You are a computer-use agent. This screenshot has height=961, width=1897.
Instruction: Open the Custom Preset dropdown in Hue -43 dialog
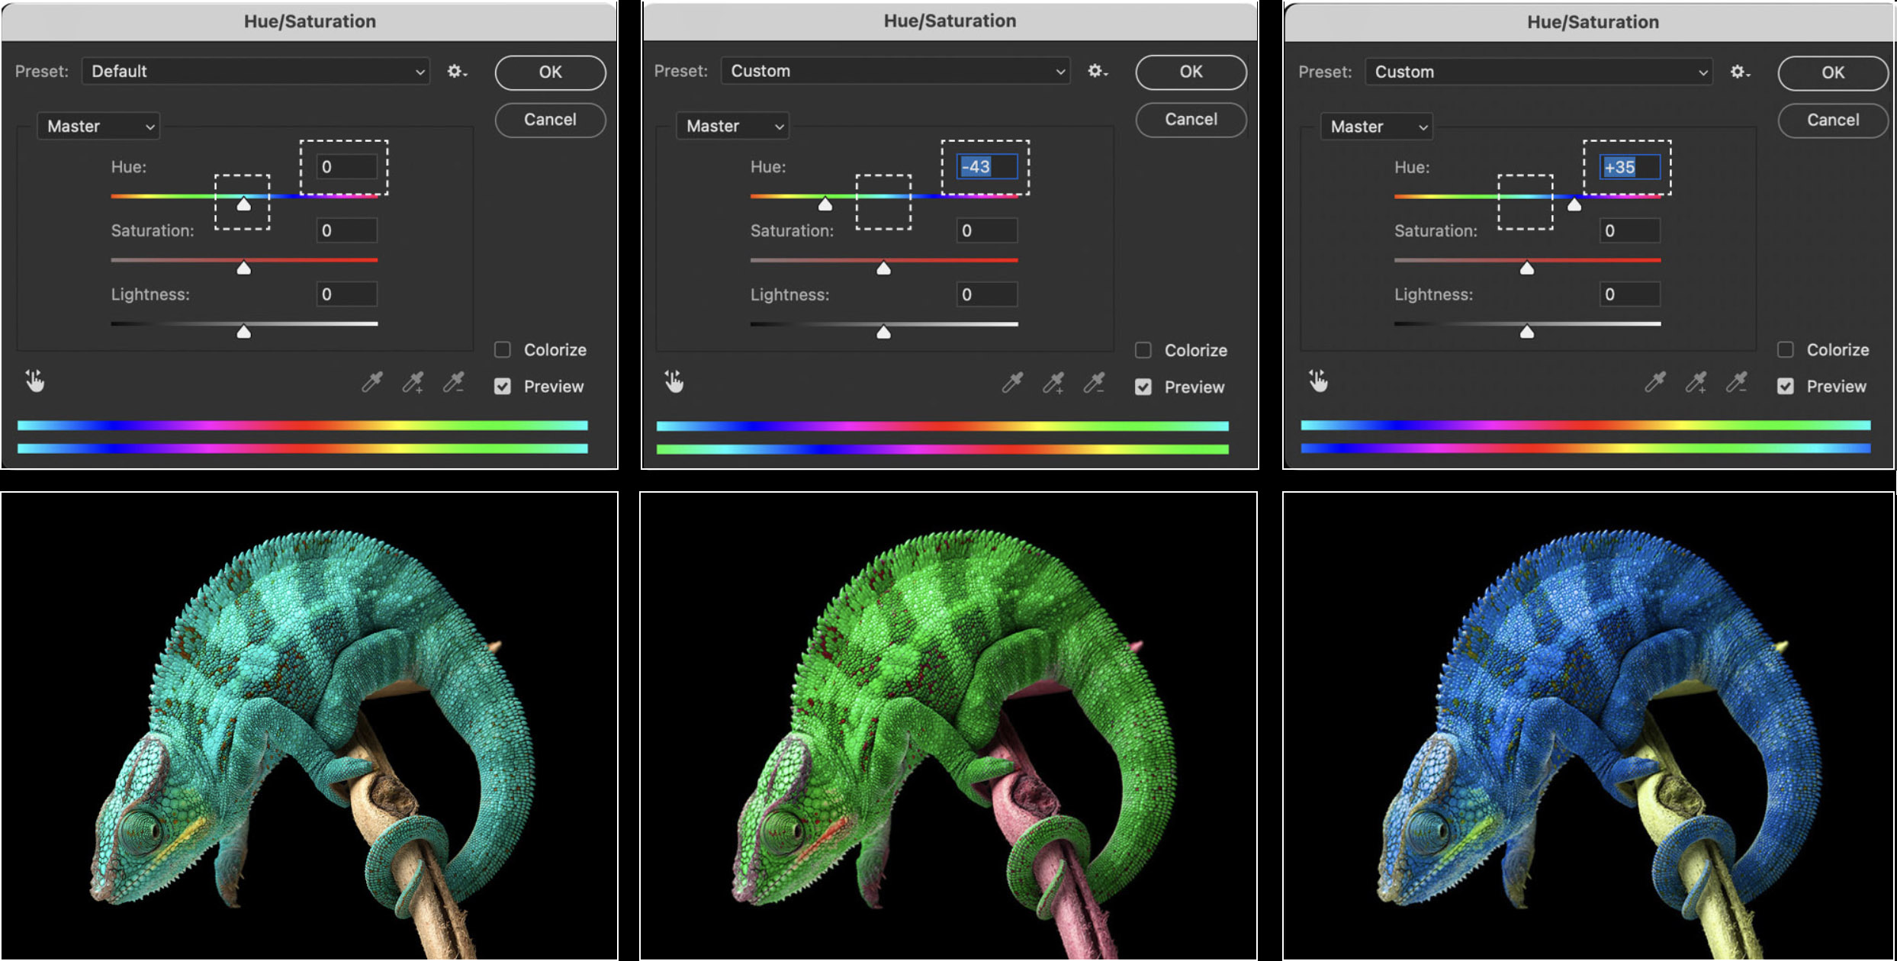pos(895,71)
